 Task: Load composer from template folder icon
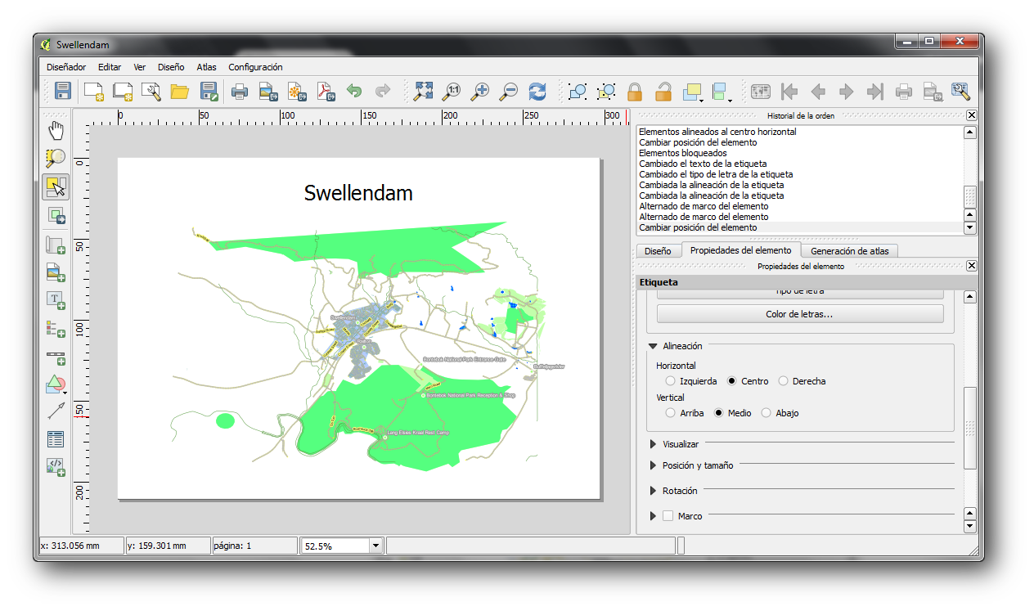click(x=179, y=92)
